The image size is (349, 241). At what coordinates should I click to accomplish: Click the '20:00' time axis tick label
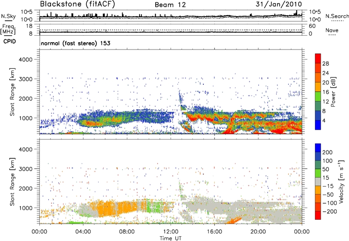click(x=258, y=232)
